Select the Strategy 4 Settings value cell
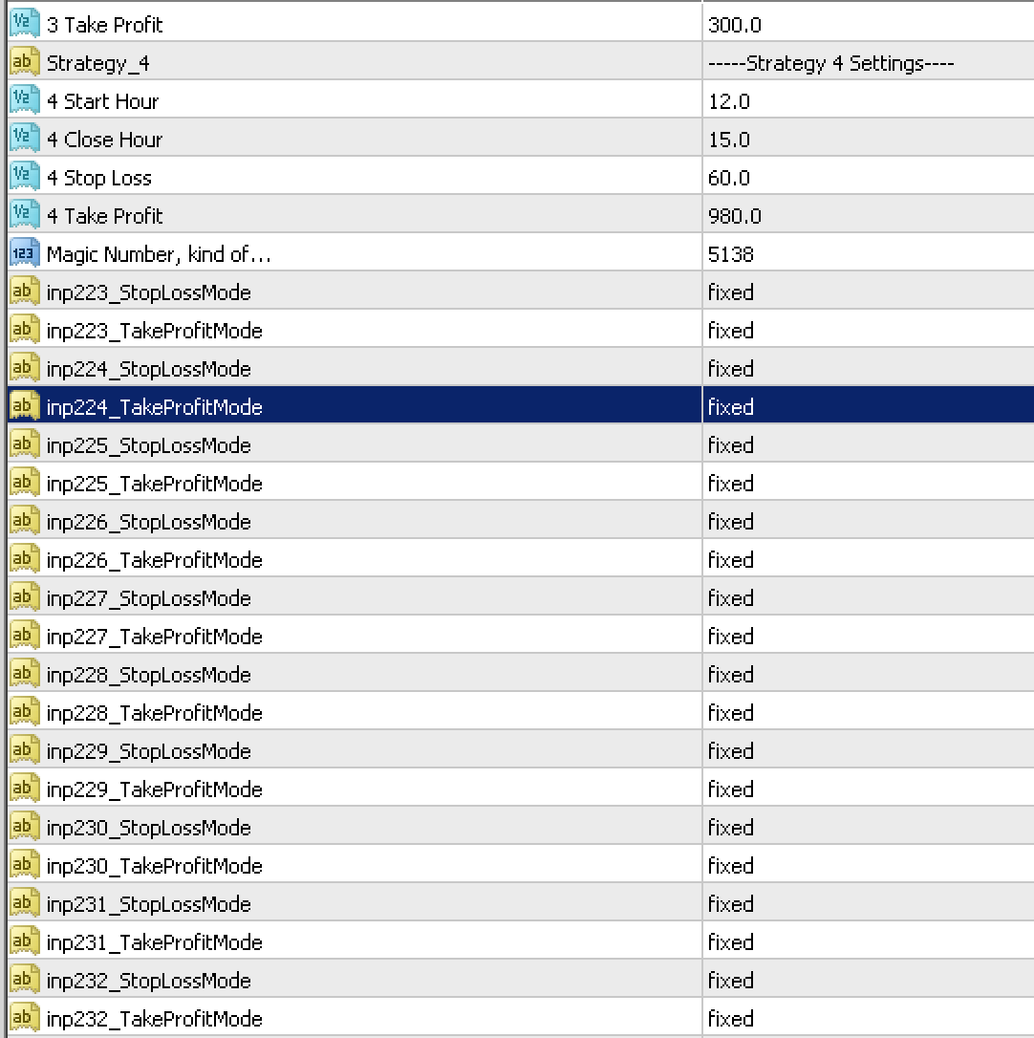Image resolution: width=1034 pixels, height=1038 pixels. (x=868, y=63)
